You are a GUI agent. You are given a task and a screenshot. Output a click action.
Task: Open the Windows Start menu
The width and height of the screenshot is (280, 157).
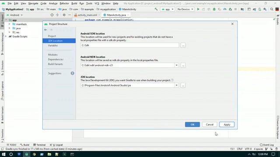click(x=3, y=154)
